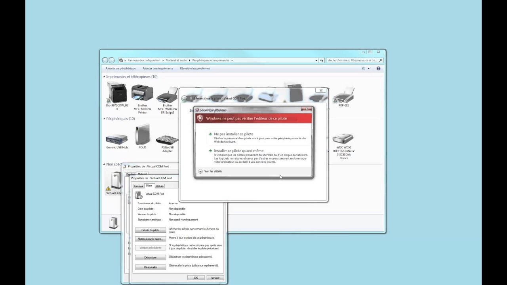Click the Non signé numériquement text

click(x=183, y=220)
